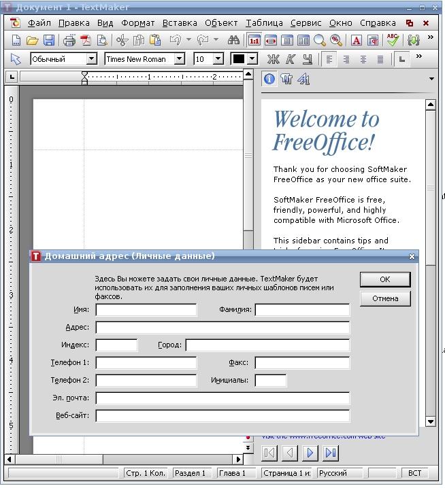Open the paragraph styles sidebar icon
445x488 pixels.
coord(286,79)
